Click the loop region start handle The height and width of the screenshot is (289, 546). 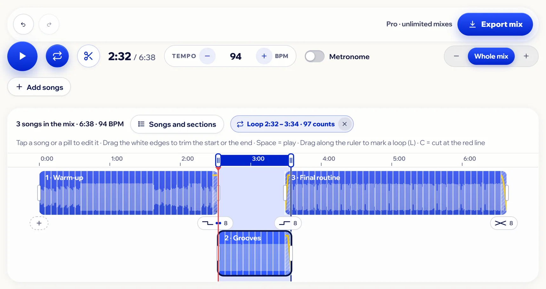(x=218, y=160)
